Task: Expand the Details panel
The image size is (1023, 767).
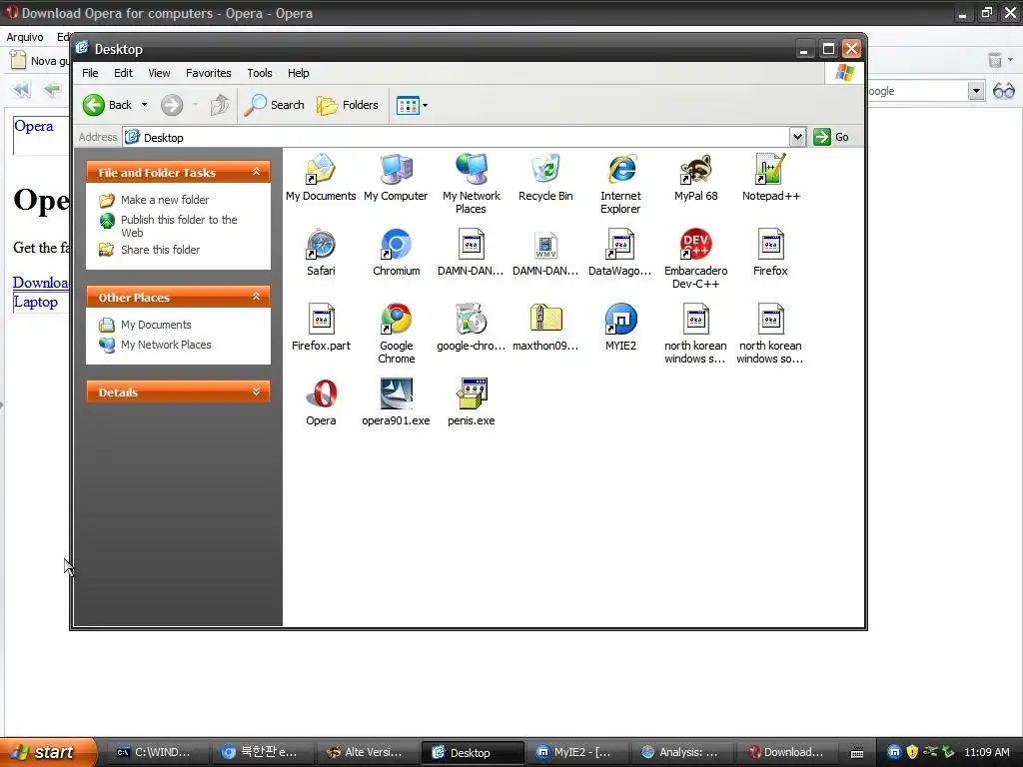Action: [x=256, y=391]
